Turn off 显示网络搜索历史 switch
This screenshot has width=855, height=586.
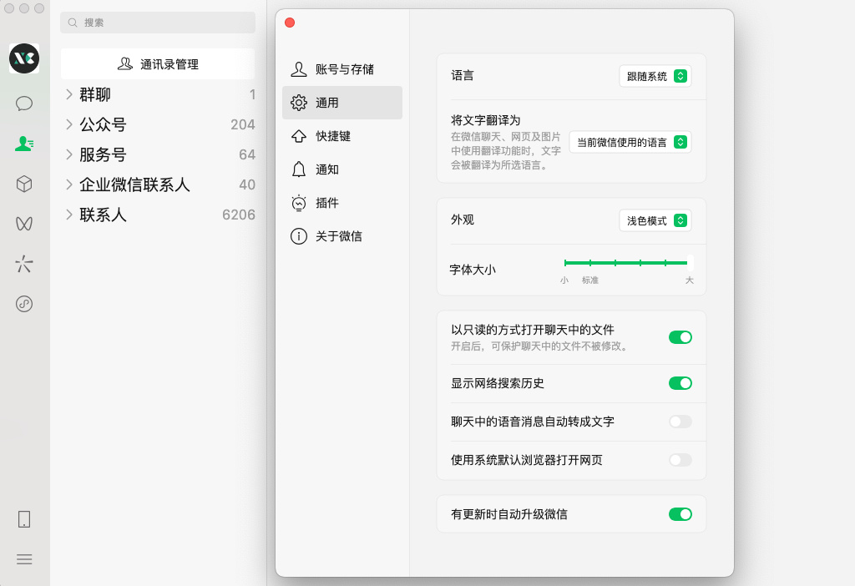click(x=680, y=383)
